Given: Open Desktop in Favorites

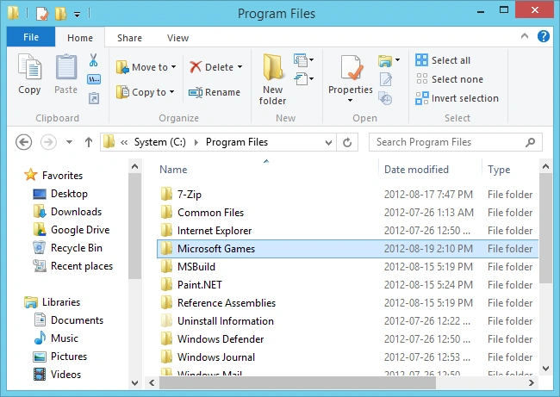Looking at the screenshot, I should pyautogui.click(x=60, y=194).
